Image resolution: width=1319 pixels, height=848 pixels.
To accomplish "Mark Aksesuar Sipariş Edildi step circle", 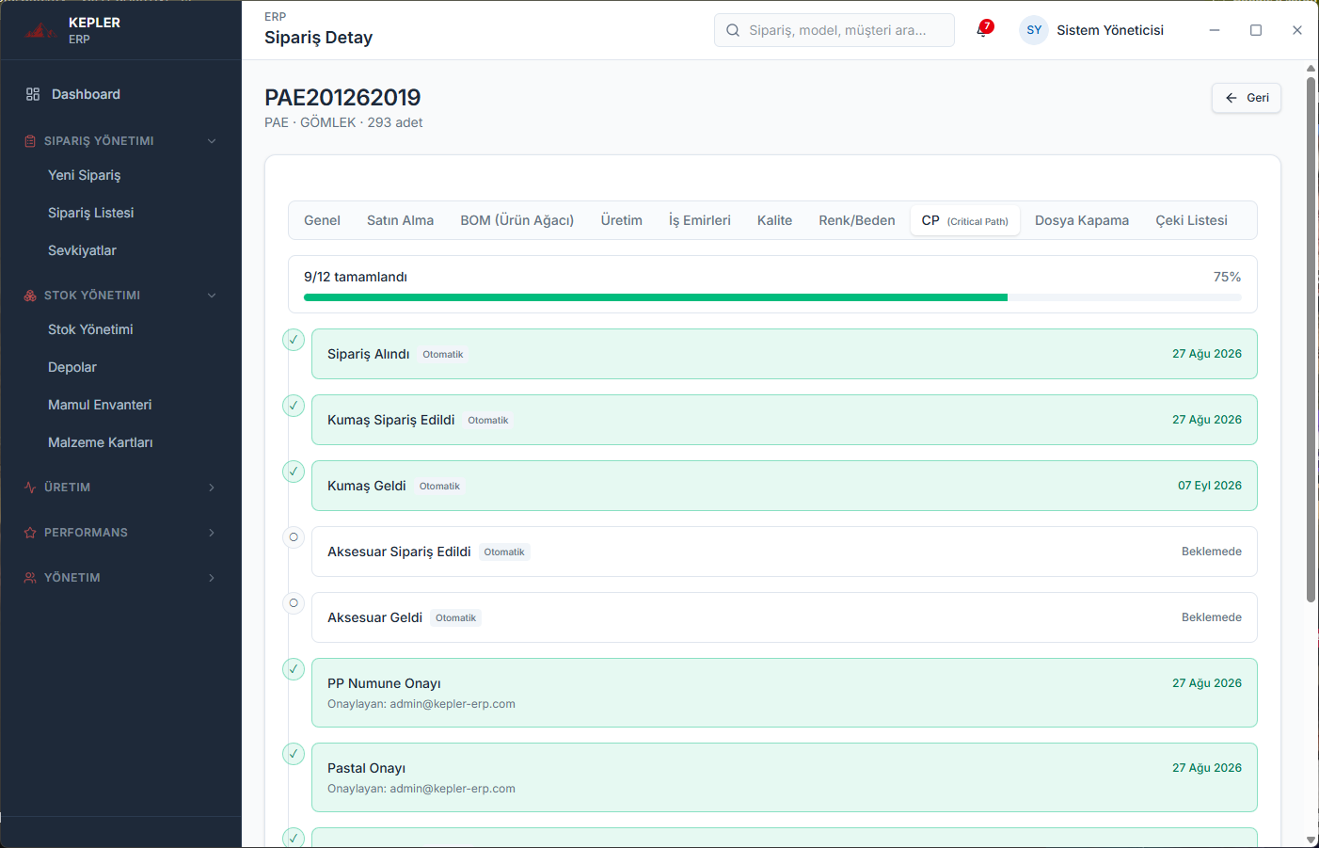I will coord(294,537).
